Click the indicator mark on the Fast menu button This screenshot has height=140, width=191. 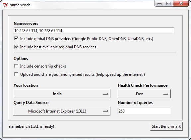click(166, 94)
